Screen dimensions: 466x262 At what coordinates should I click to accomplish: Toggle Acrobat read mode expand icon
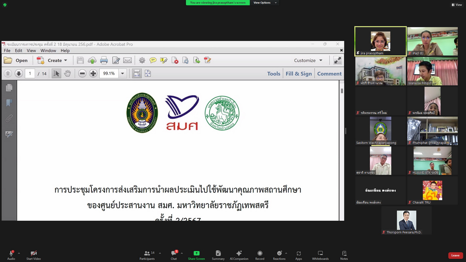coord(337,60)
